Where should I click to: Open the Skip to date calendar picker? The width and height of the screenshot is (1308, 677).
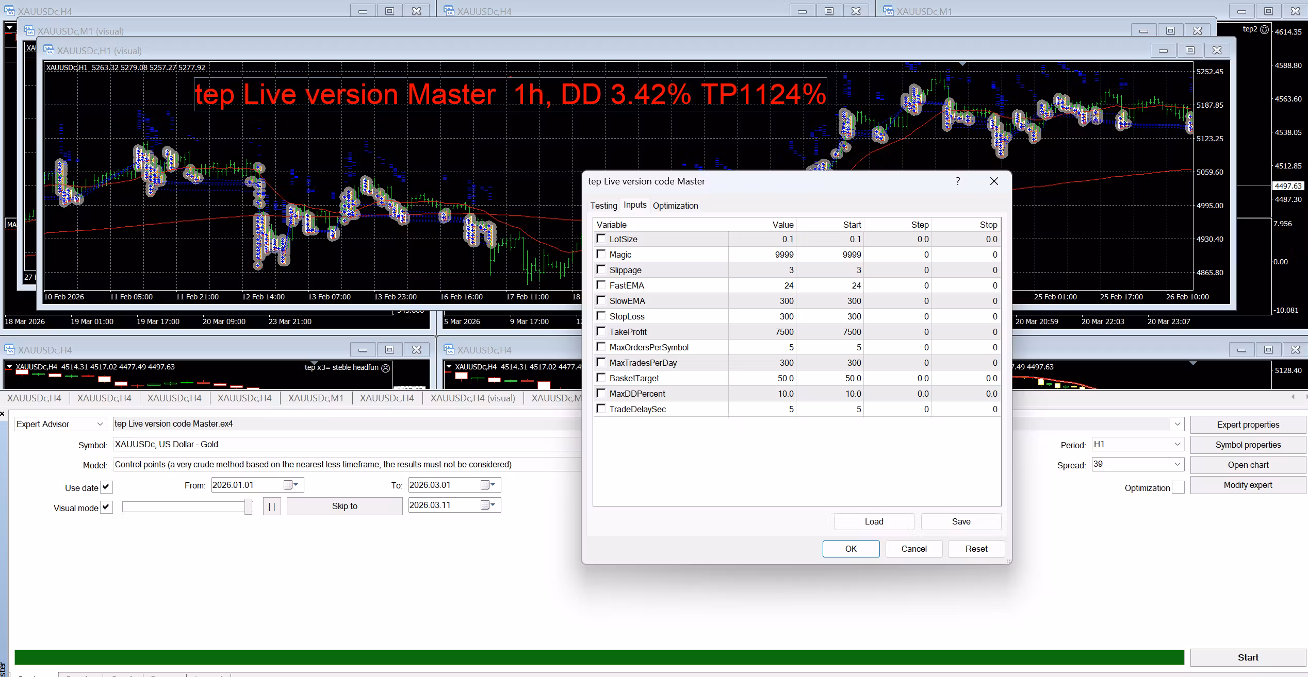pyautogui.click(x=488, y=505)
